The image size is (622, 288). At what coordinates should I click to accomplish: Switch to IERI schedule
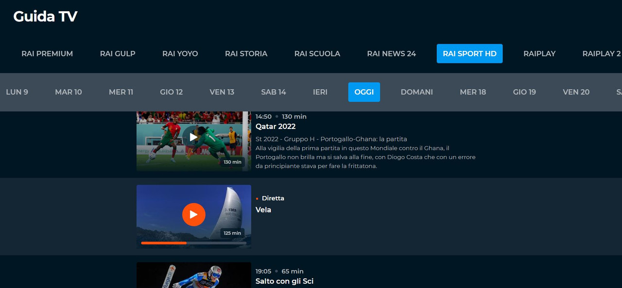tap(320, 92)
